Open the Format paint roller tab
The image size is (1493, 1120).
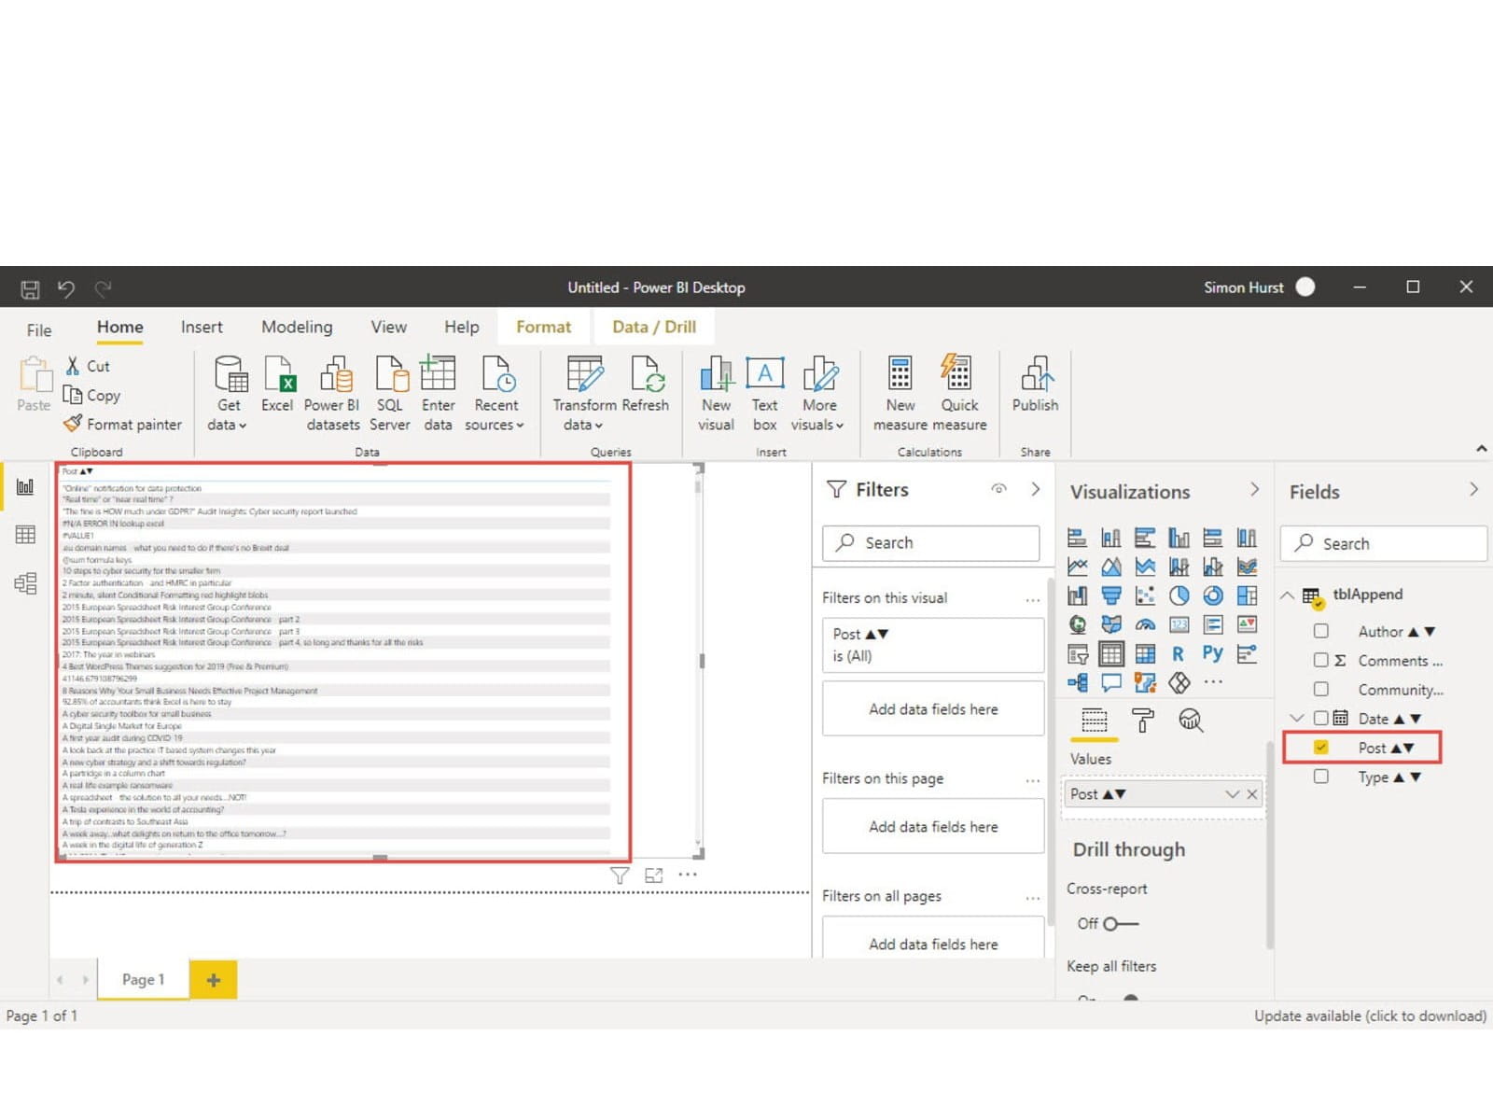[x=1142, y=721]
